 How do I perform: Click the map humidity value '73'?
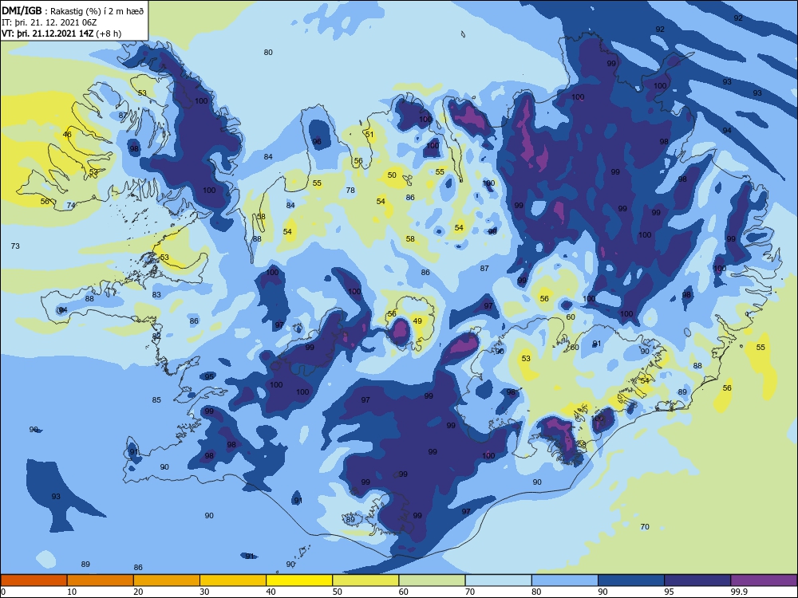click(15, 246)
